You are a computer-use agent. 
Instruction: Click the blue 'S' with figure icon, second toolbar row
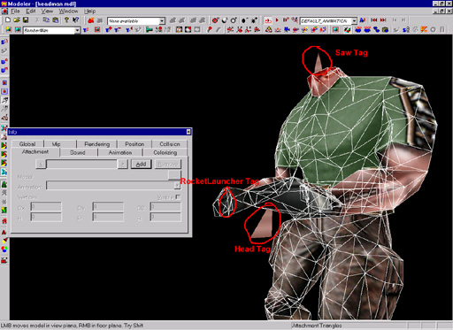(x=406, y=30)
